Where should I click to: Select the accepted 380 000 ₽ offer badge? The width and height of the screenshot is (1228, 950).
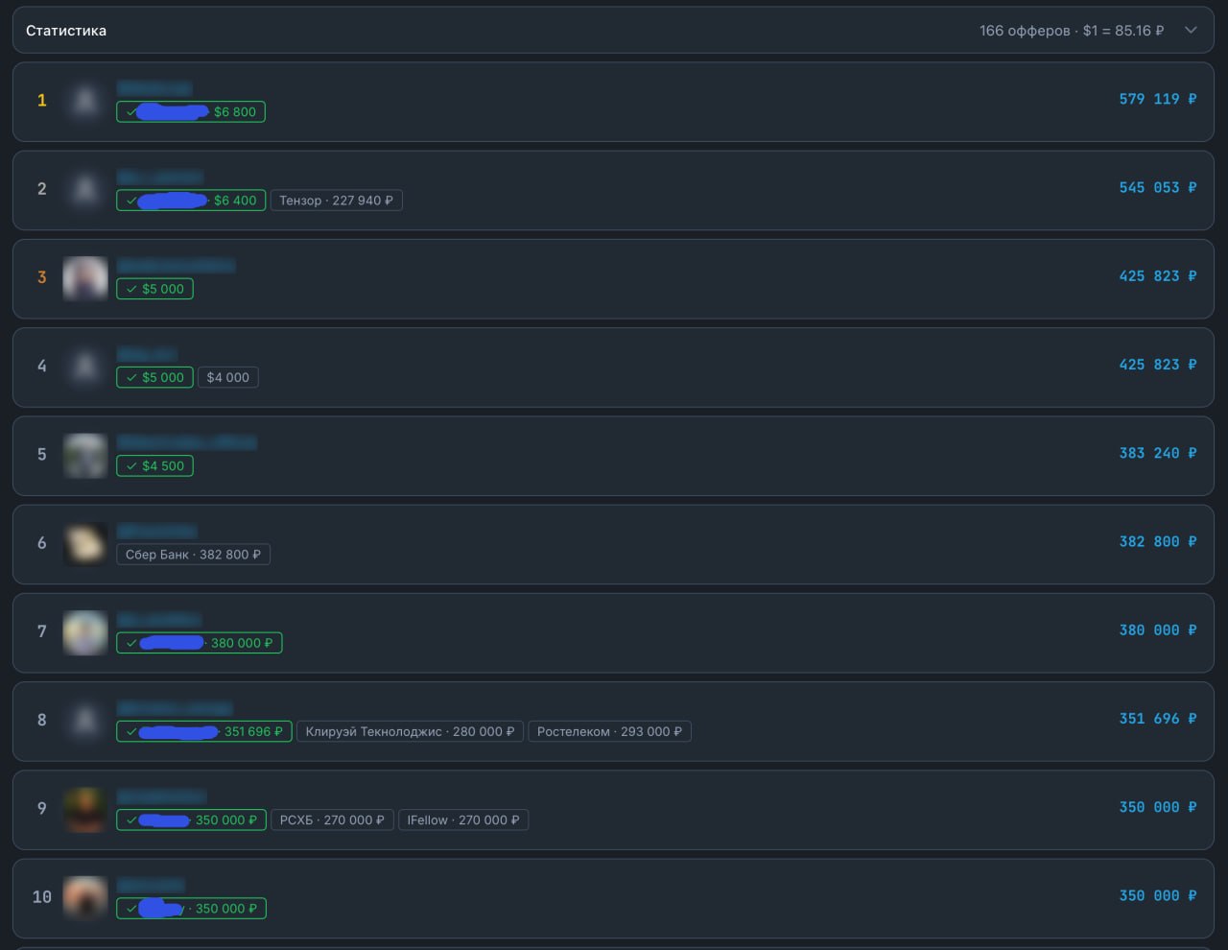pos(200,643)
